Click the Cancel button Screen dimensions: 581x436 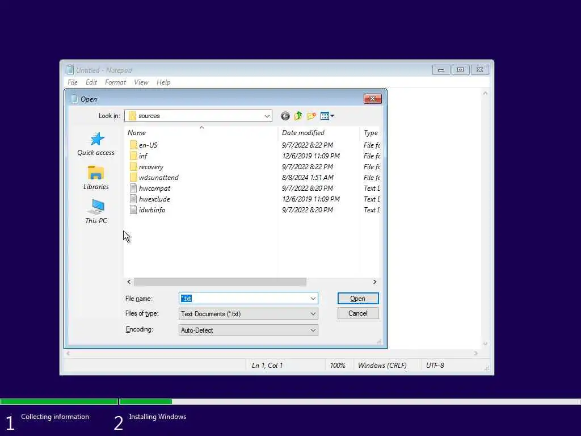358,313
